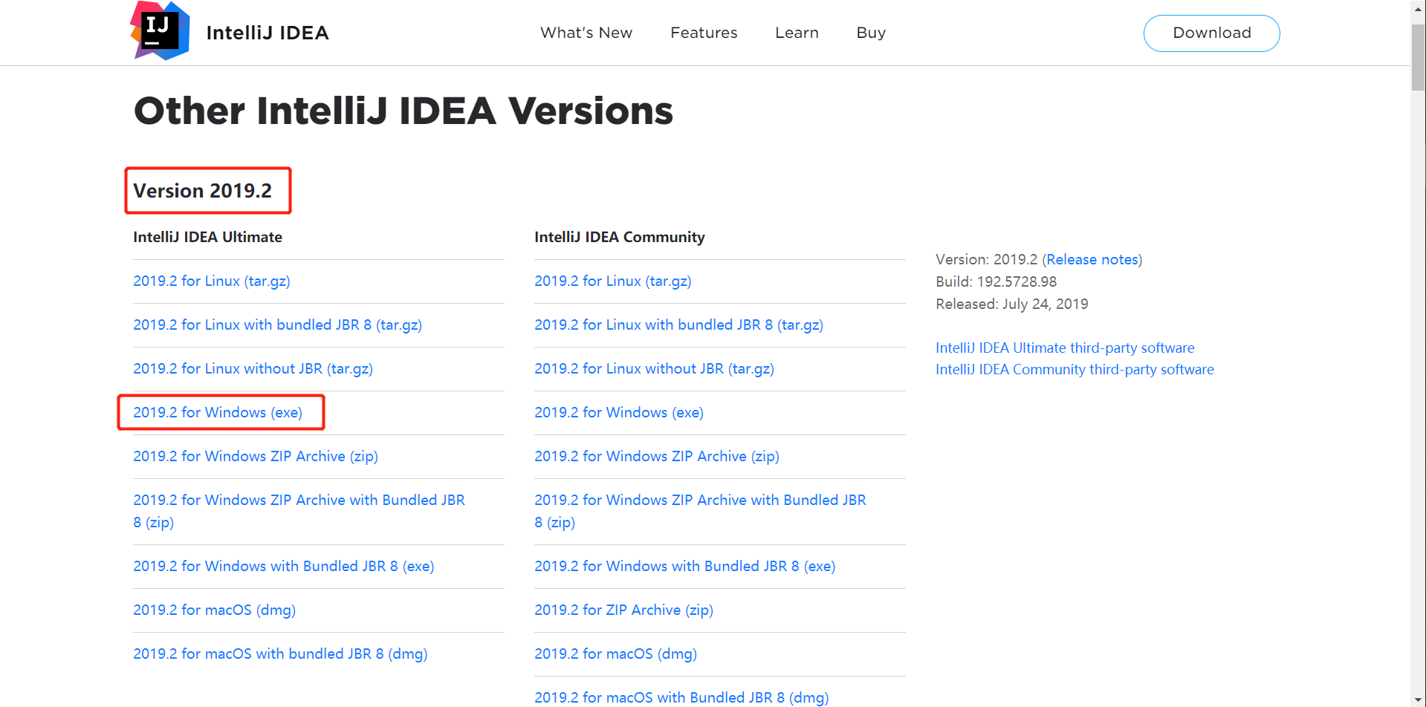The image size is (1426, 707).
Task: Download Ultimate Windows ZIP Archive with Bundled JBR 8
Action: click(x=299, y=511)
